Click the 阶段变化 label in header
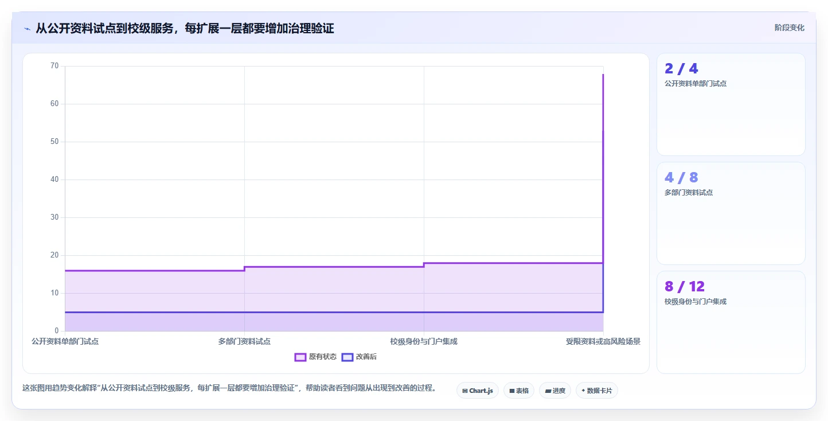The width and height of the screenshot is (828, 421). (x=789, y=28)
